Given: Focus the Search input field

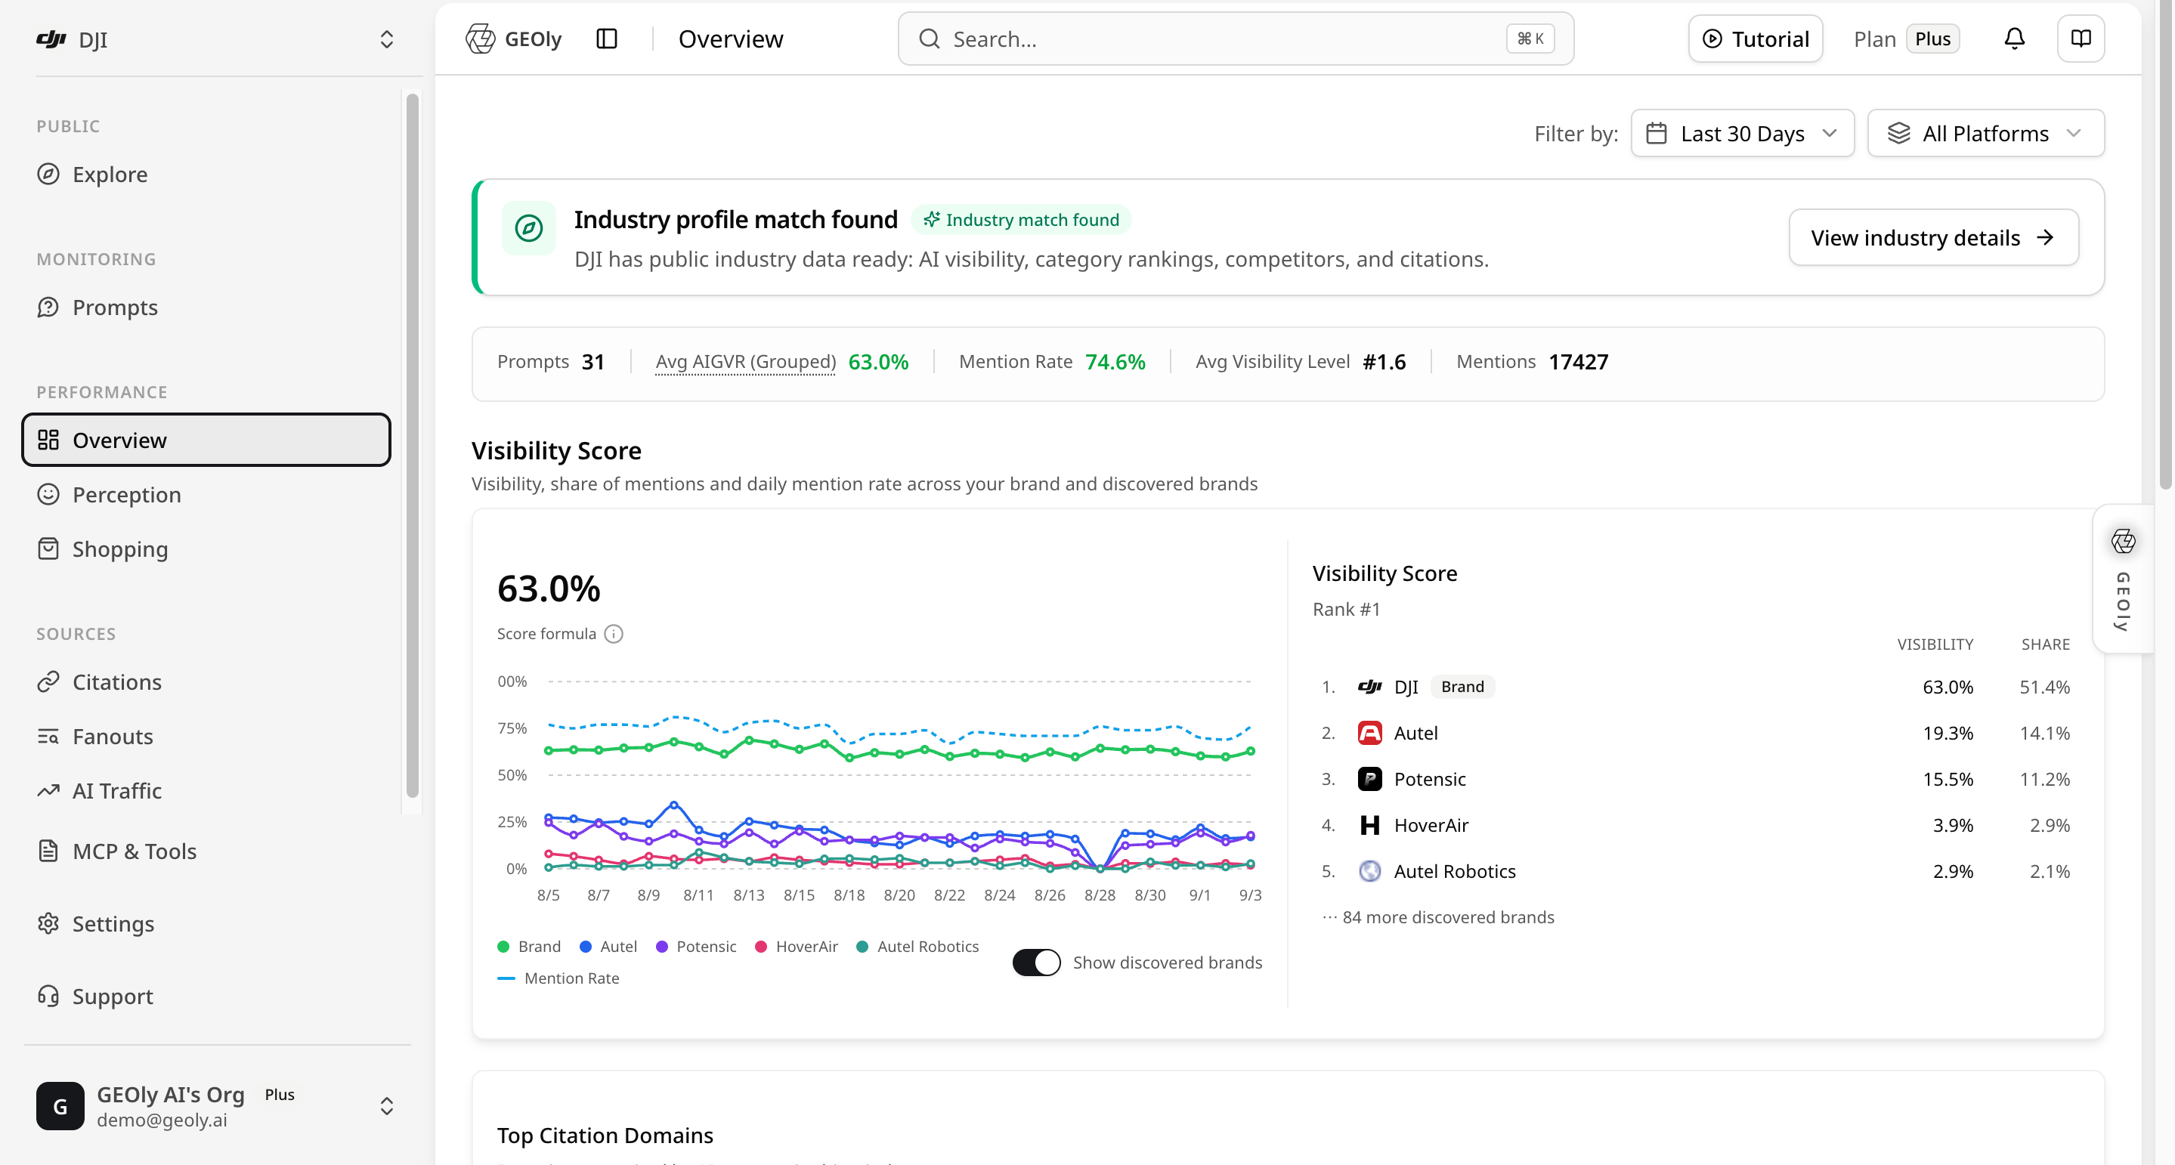Looking at the screenshot, I should coord(1236,39).
